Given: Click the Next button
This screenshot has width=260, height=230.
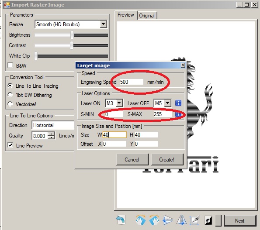Looking at the screenshot, I should pos(240,220).
